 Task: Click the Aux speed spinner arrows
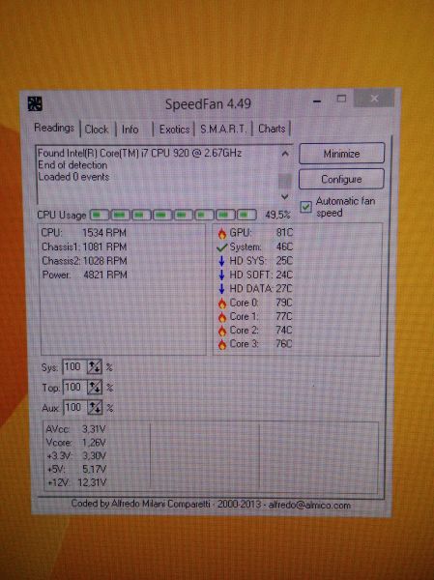click(95, 408)
